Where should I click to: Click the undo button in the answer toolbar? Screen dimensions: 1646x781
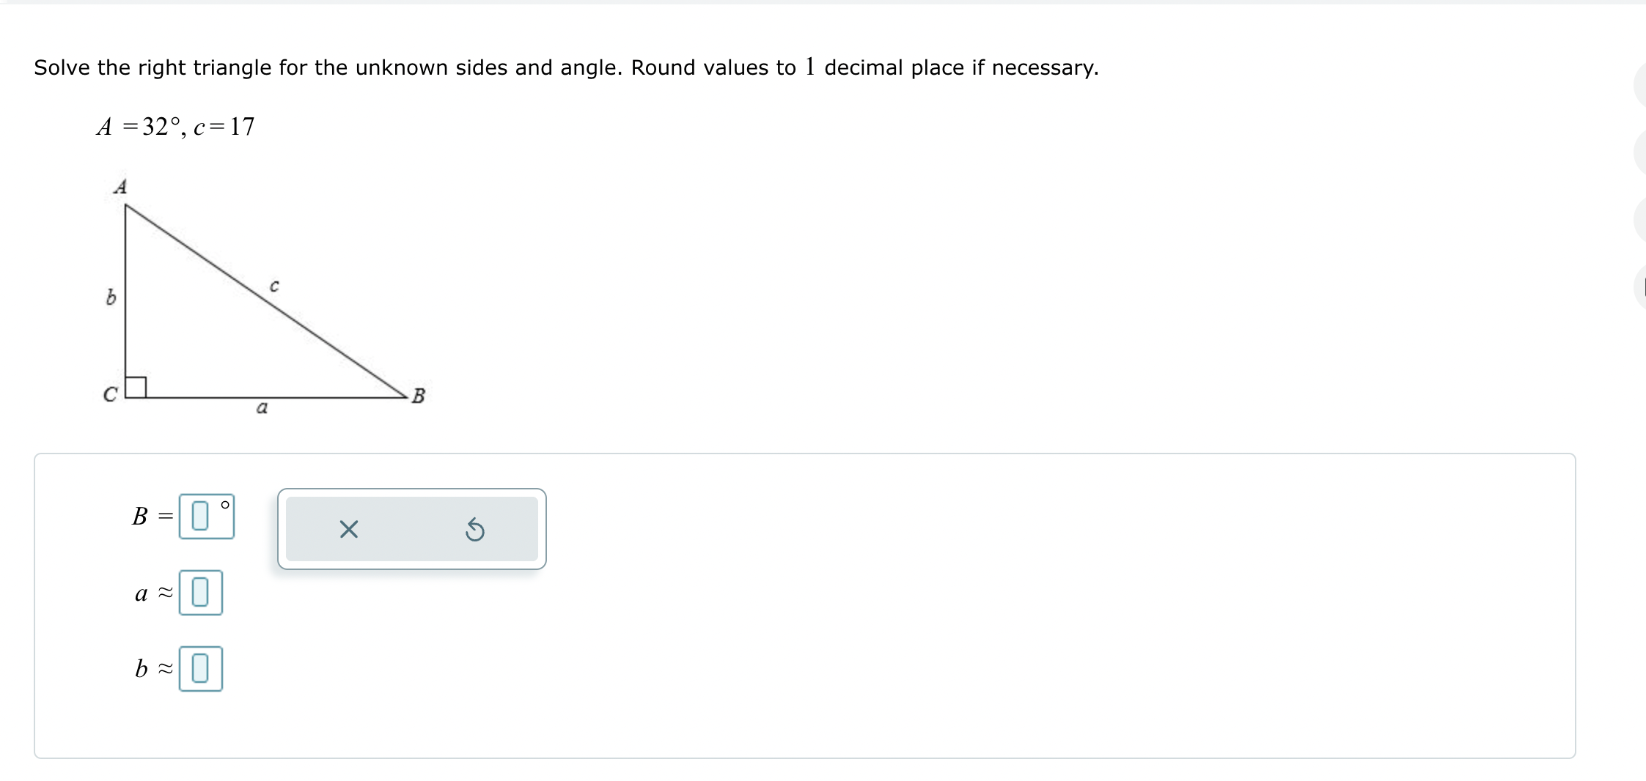click(x=476, y=529)
